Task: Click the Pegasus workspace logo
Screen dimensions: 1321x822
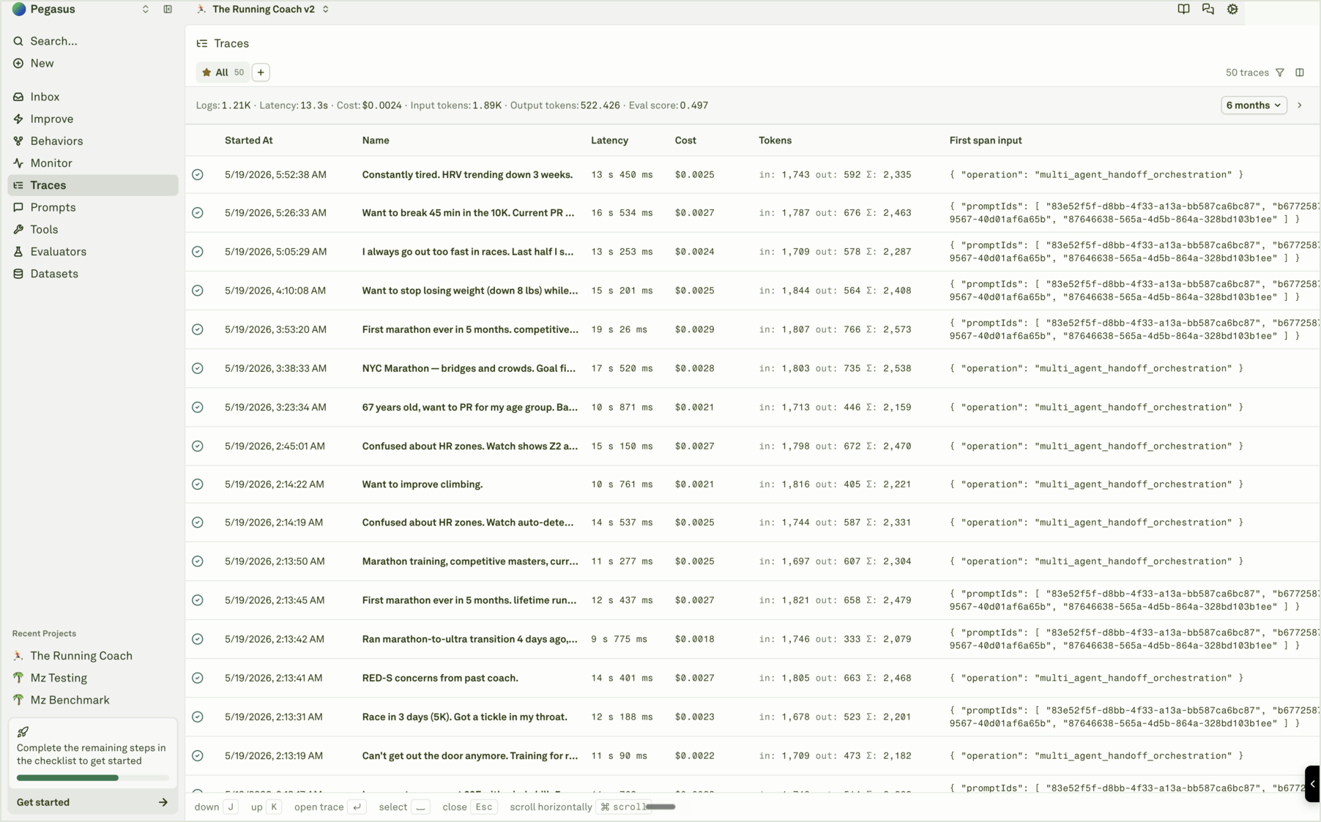Action: [19, 10]
